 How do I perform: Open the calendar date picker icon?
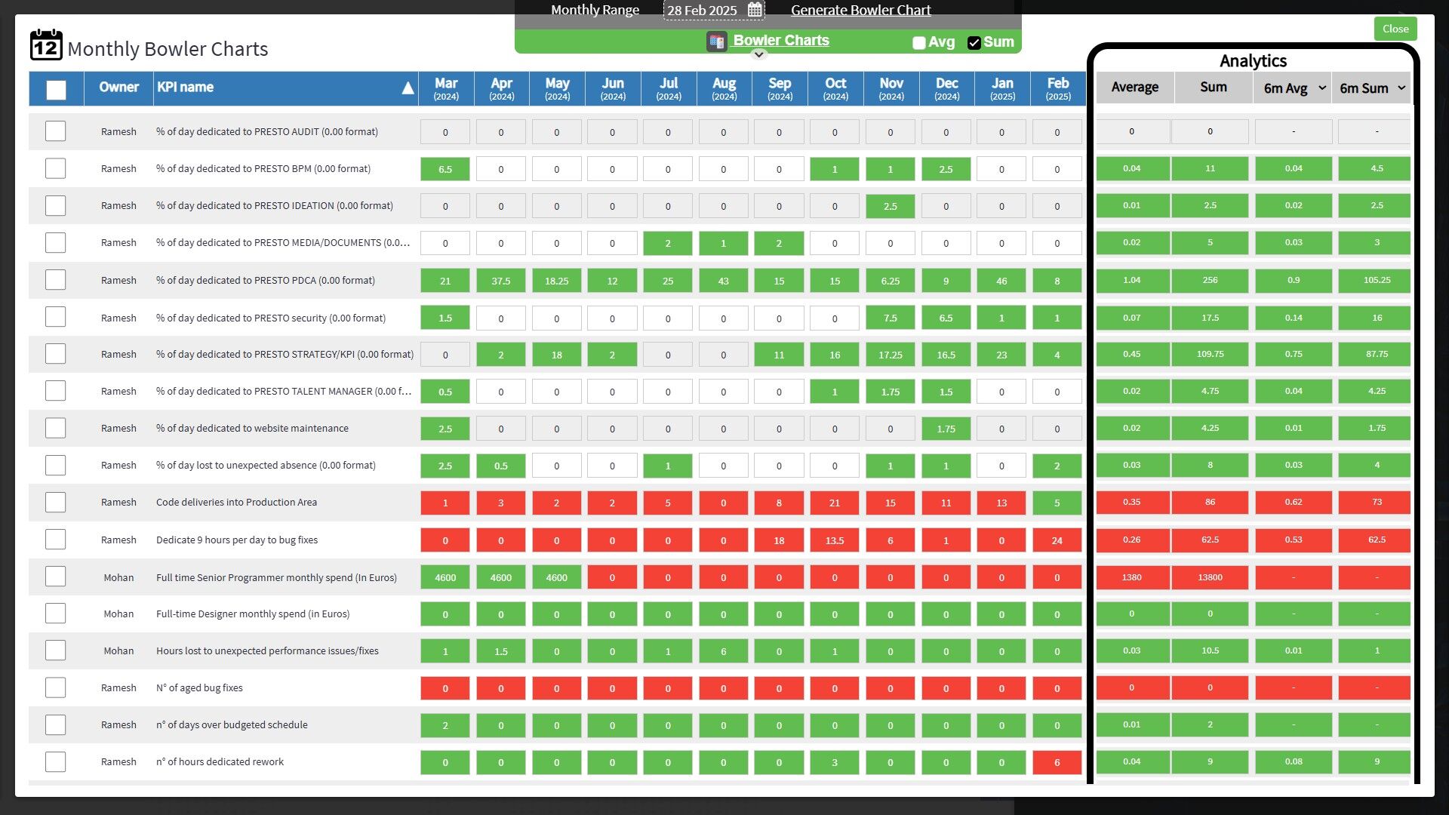754,10
